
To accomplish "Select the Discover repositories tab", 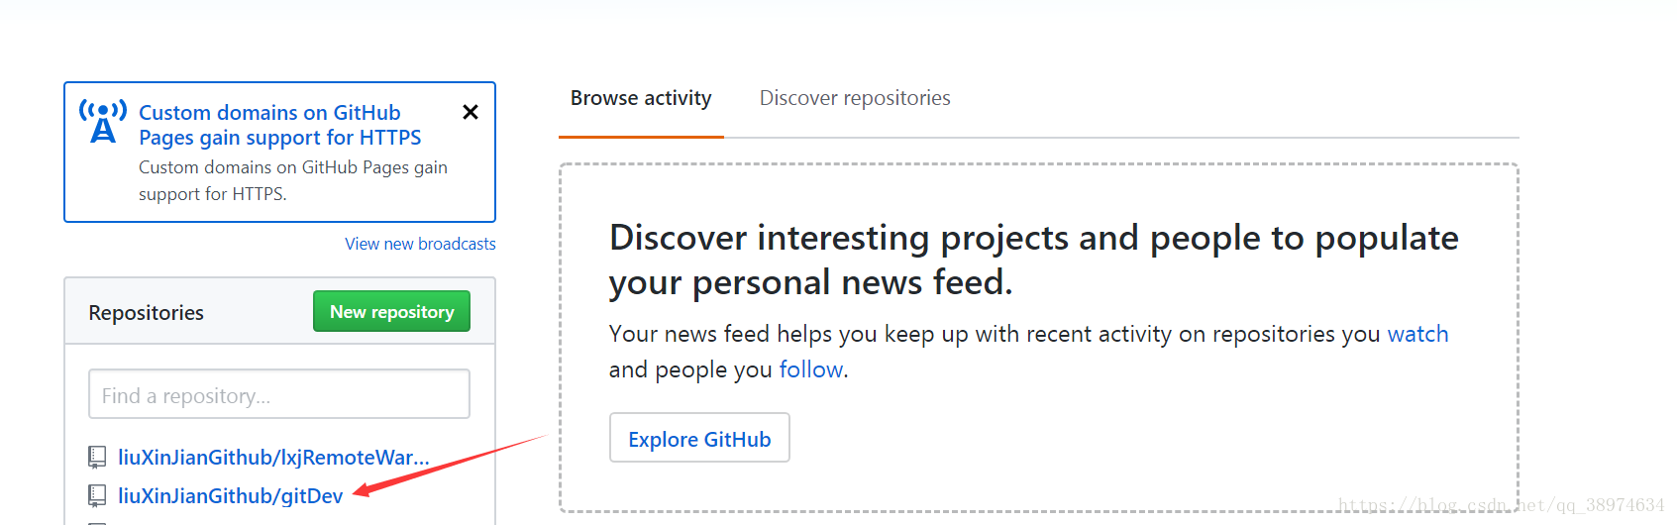I will (854, 98).
